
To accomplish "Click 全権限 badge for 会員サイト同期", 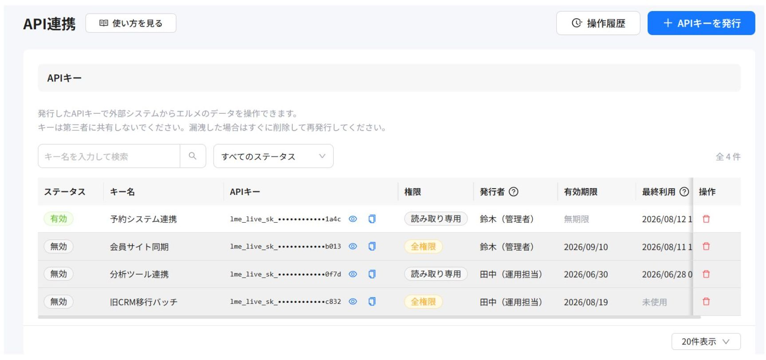I will point(424,246).
